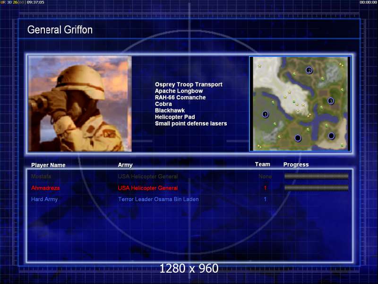
Task: Click the "Progress" column header
Action: (x=296, y=164)
